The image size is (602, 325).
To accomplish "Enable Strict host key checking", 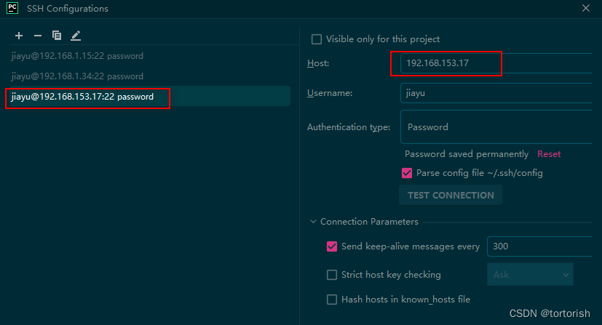I will (332, 275).
